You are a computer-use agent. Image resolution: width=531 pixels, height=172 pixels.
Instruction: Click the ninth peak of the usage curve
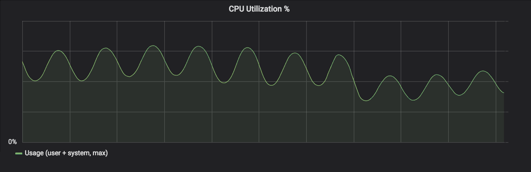click(x=437, y=75)
